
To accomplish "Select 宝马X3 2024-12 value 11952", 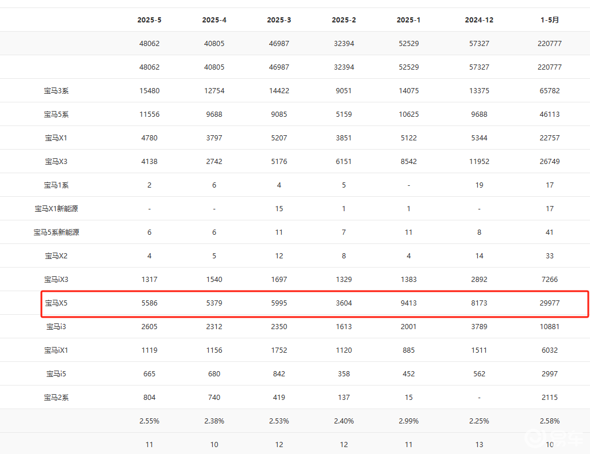I will click(479, 162).
